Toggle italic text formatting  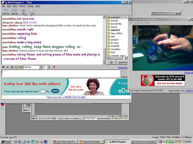click(8, 67)
